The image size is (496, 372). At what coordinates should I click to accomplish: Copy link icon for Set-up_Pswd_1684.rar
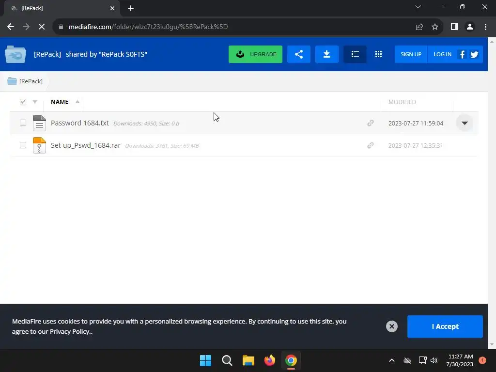(371, 145)
